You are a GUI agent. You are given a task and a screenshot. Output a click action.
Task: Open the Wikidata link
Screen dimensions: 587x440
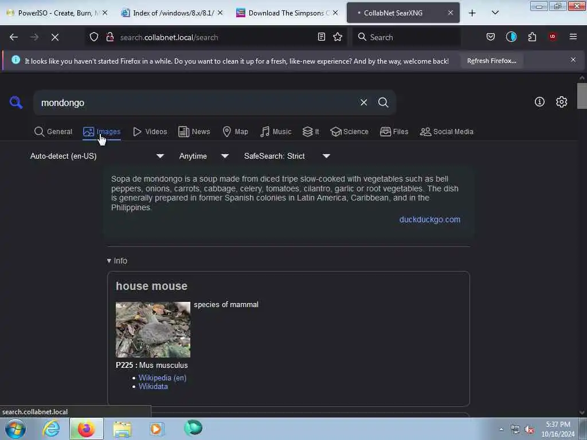coord(153,387)
